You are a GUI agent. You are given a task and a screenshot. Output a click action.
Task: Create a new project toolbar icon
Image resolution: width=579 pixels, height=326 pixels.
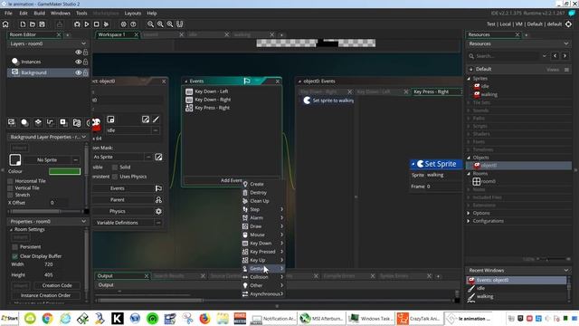point(23,24)
